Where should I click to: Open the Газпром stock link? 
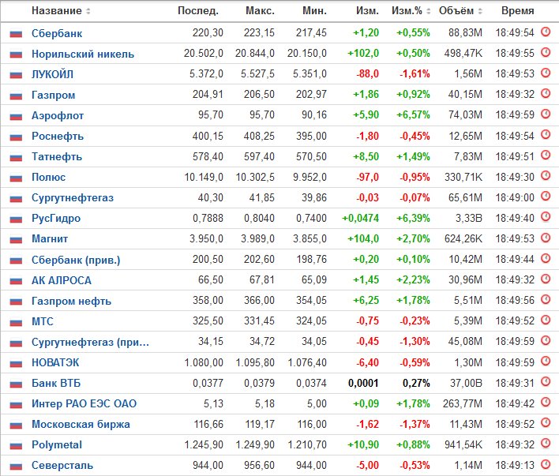pyautogui.click(x=53, y=95)
